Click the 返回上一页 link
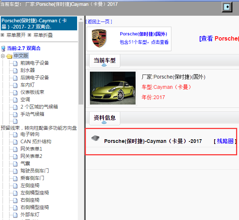The image size is (239, 220). [x=99, y=22]
